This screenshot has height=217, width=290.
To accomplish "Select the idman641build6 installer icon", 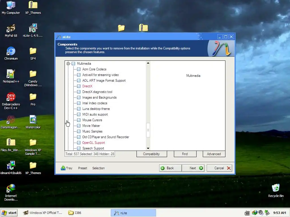I will pos(11,168).
